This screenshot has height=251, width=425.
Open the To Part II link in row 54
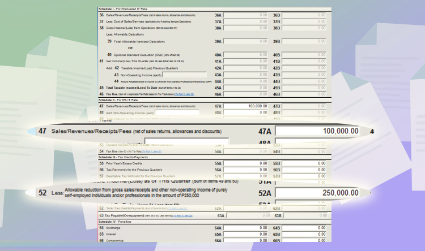click(x=151, y=152)
